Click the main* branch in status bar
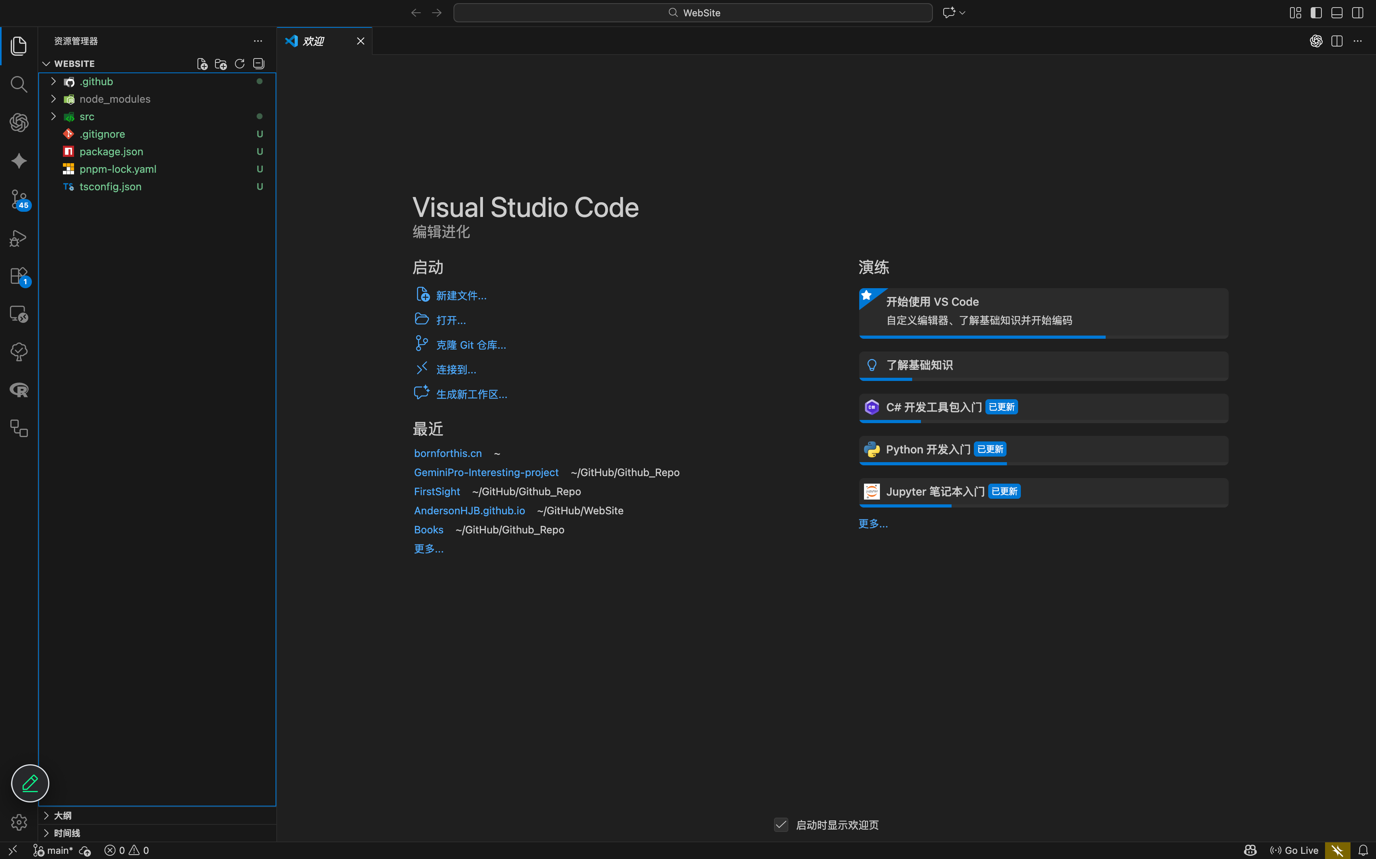The image size is (1376, 859). 53,851
